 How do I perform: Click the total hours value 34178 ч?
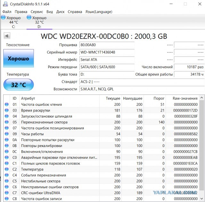pyautogui.click(x=189, y=74)
